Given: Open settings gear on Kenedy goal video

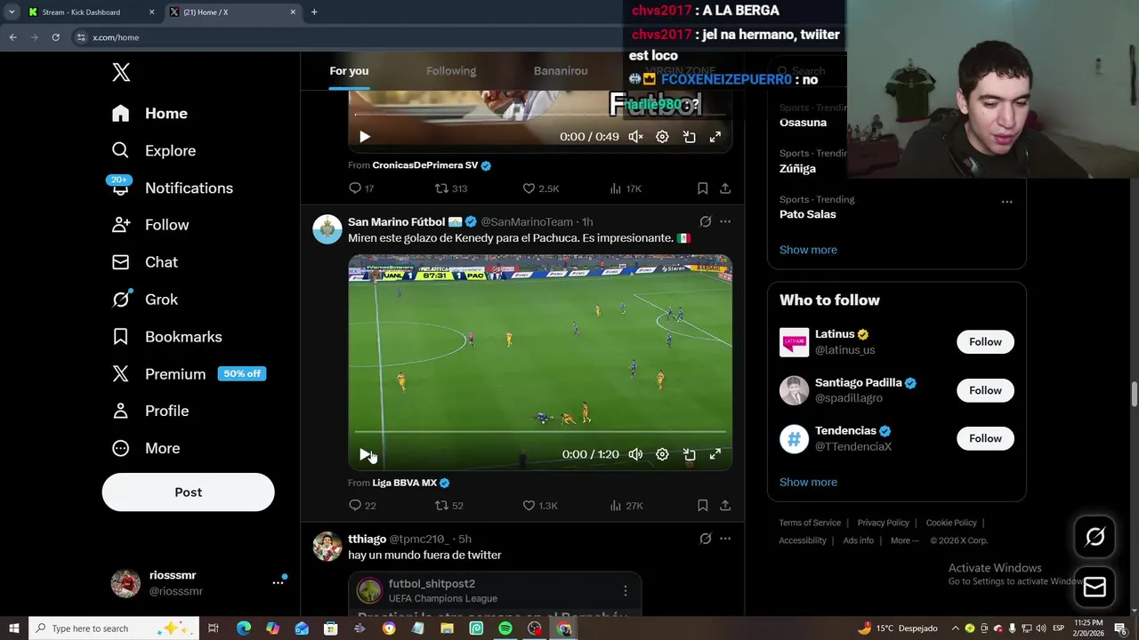Looking at the screenshot, I should pyautogui.click(x=662, y=454).
